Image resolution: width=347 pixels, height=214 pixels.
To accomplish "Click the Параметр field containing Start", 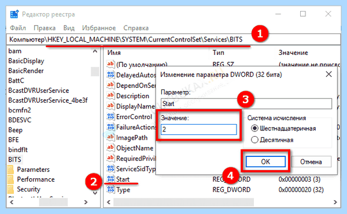I will click(246, 103).
